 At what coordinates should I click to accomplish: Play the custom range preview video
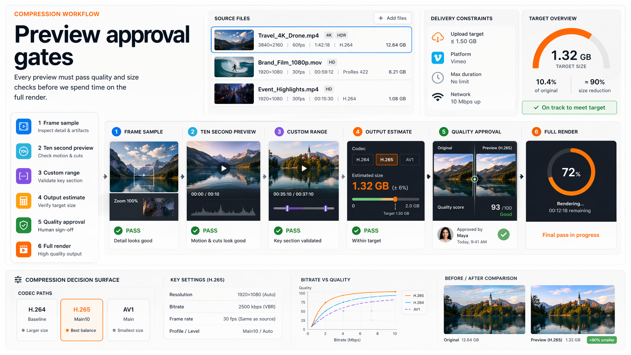coord(304,168)
